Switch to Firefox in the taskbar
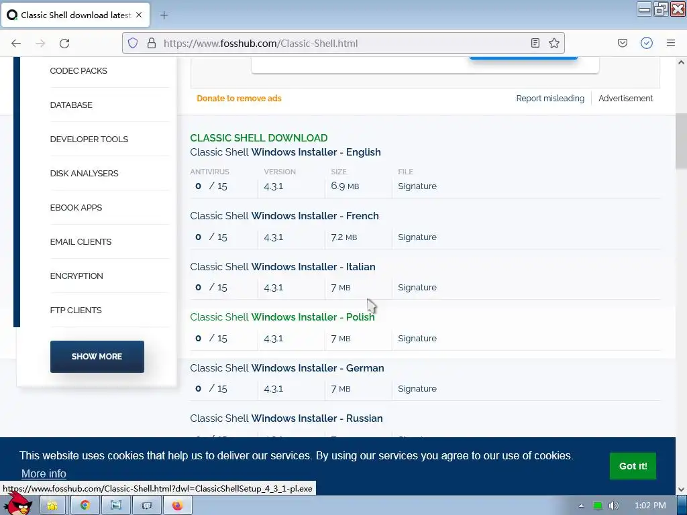The image size is (687, 515). (177, 506)
